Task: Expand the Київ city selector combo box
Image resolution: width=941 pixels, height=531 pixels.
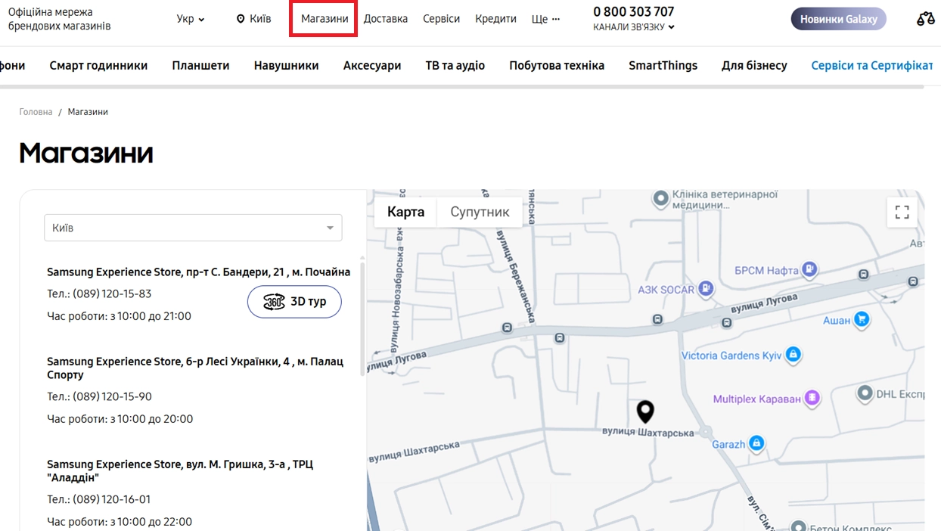Action: click(193, 228)
